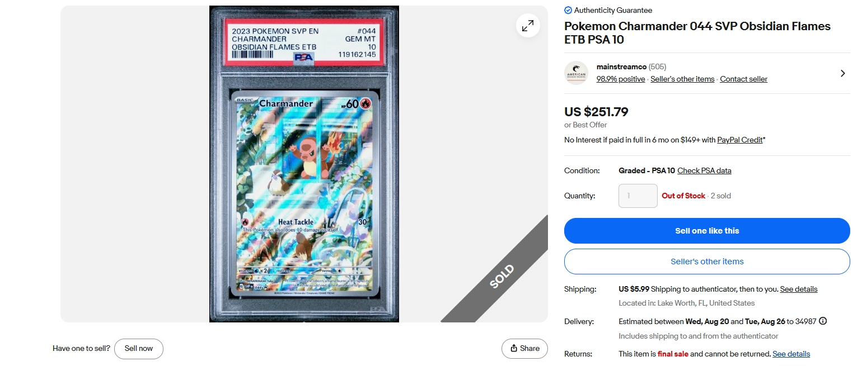
Task: Open the Seller's other items button
Action: pos(707,262)
